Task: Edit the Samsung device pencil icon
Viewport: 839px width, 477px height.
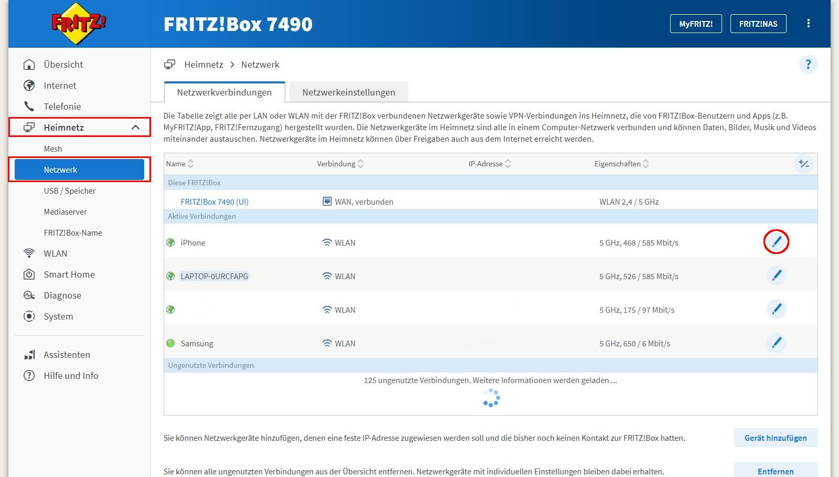Action: [777, 343]
